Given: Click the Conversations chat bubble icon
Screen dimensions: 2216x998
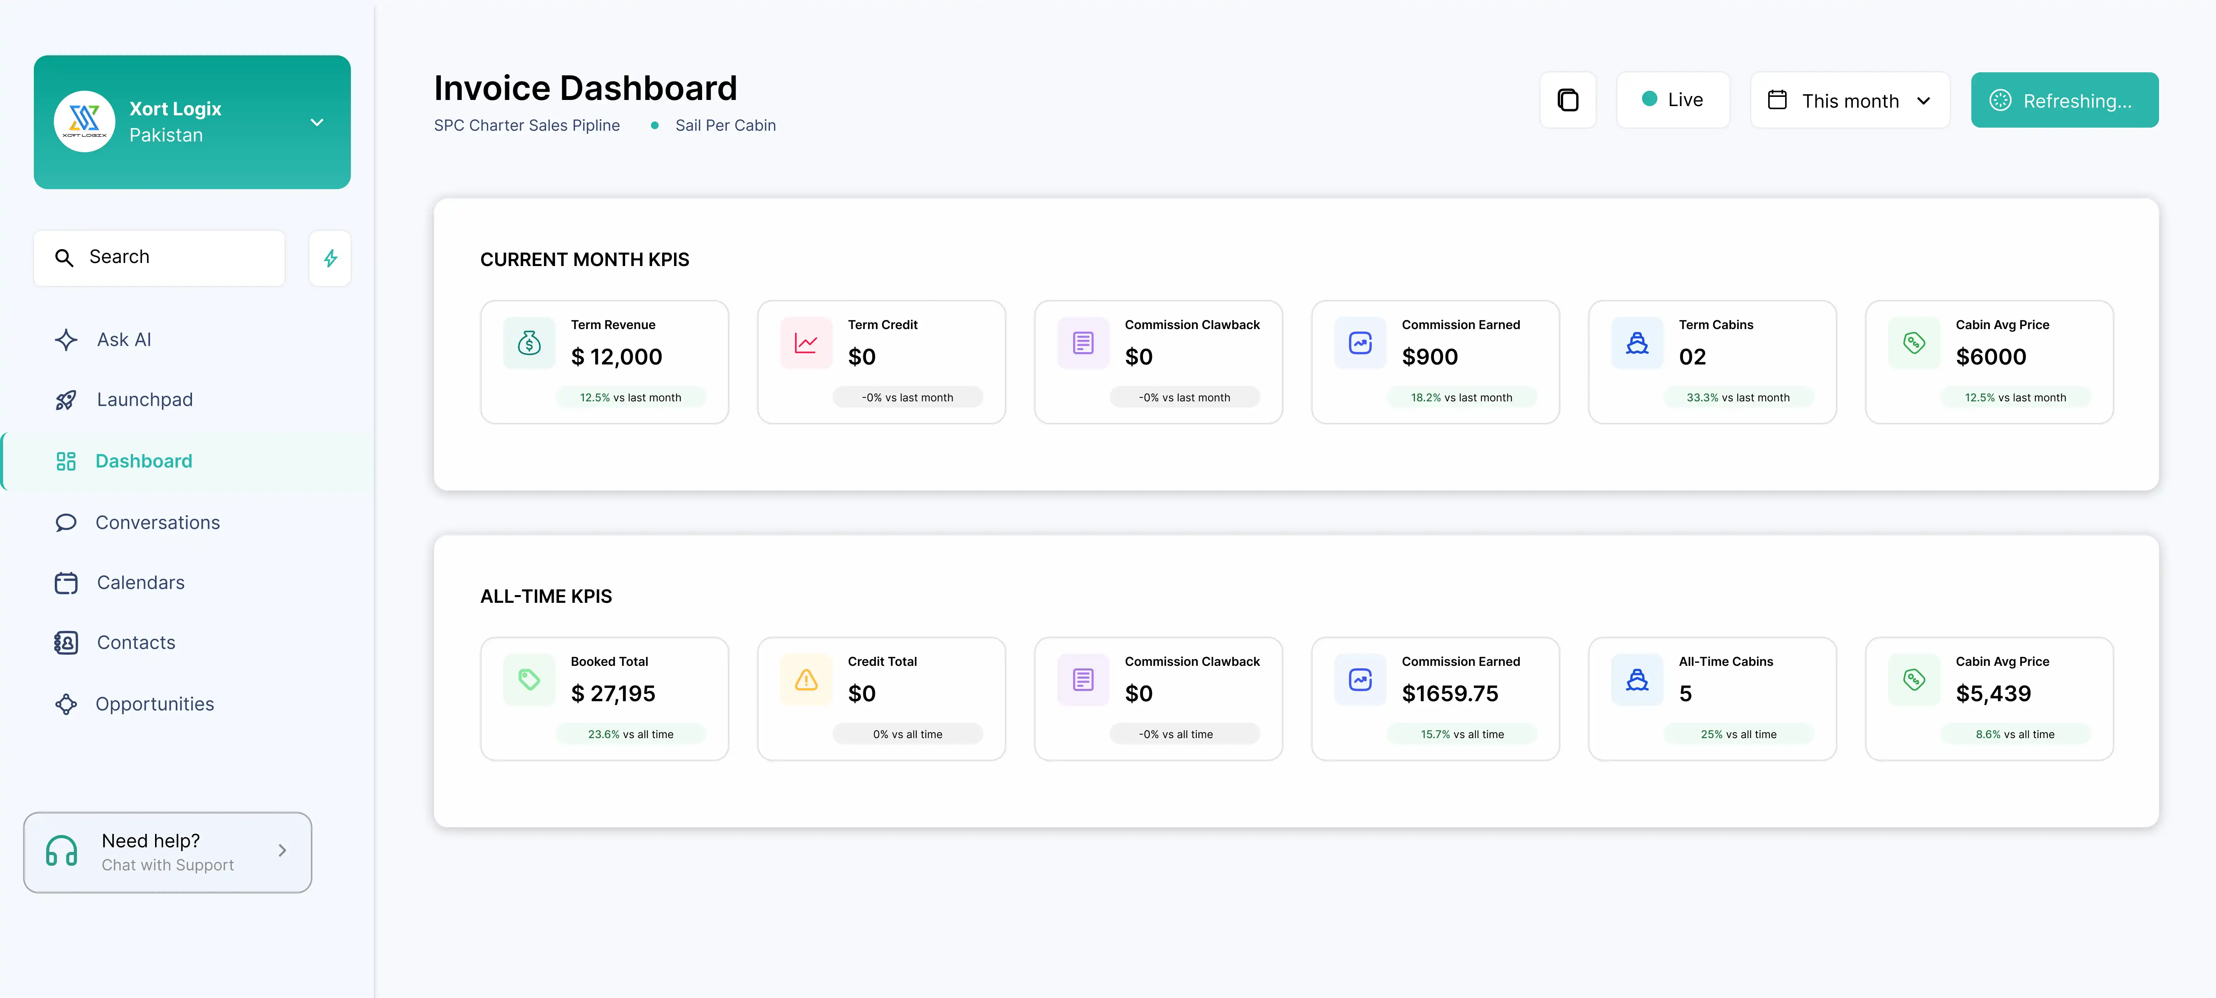Looking at the screenshot, I should (x=66, y=522).
